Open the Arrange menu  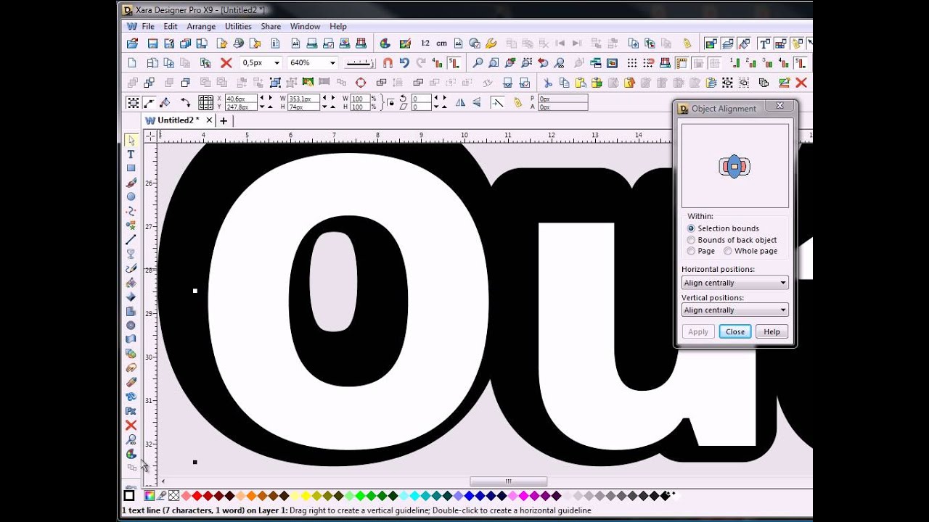click(201, 26)
